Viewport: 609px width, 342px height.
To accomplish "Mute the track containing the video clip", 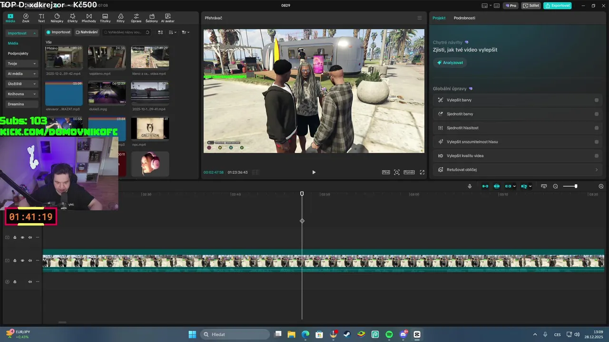I will coord(30,261).
